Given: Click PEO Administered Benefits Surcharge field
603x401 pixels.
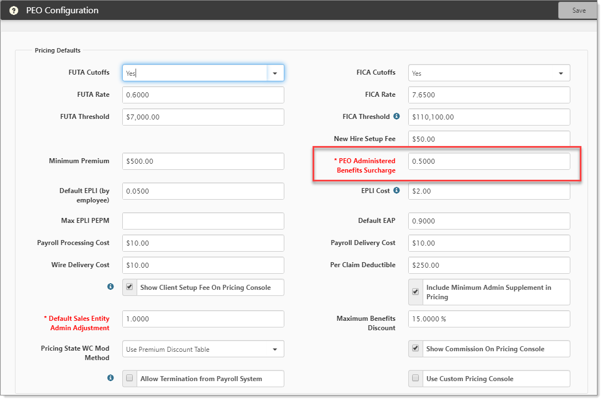Looking at the screenshot, I should point(489,161).
